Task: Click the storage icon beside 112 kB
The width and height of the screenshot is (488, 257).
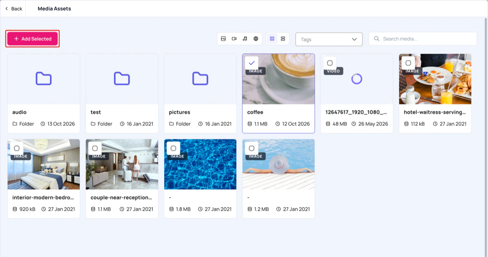Action: tap(406, 124)
